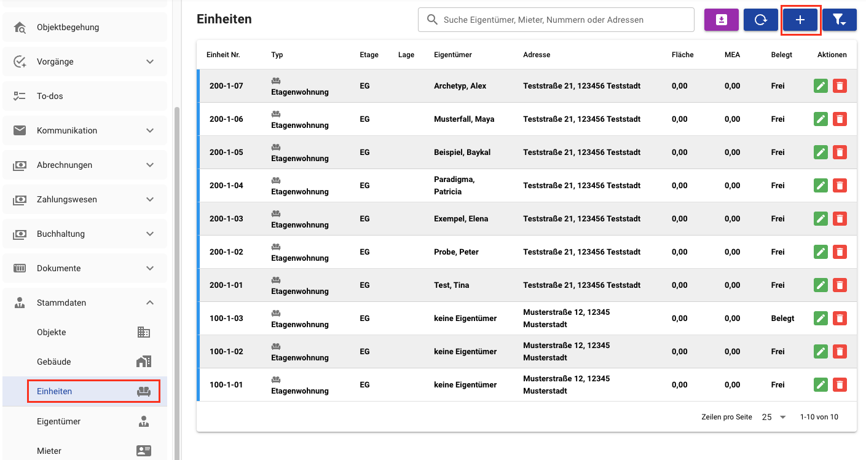Expand the Buchhaltung sidebar menu
This screenshot has height=460, width=866.
click(x=85, y=234)
